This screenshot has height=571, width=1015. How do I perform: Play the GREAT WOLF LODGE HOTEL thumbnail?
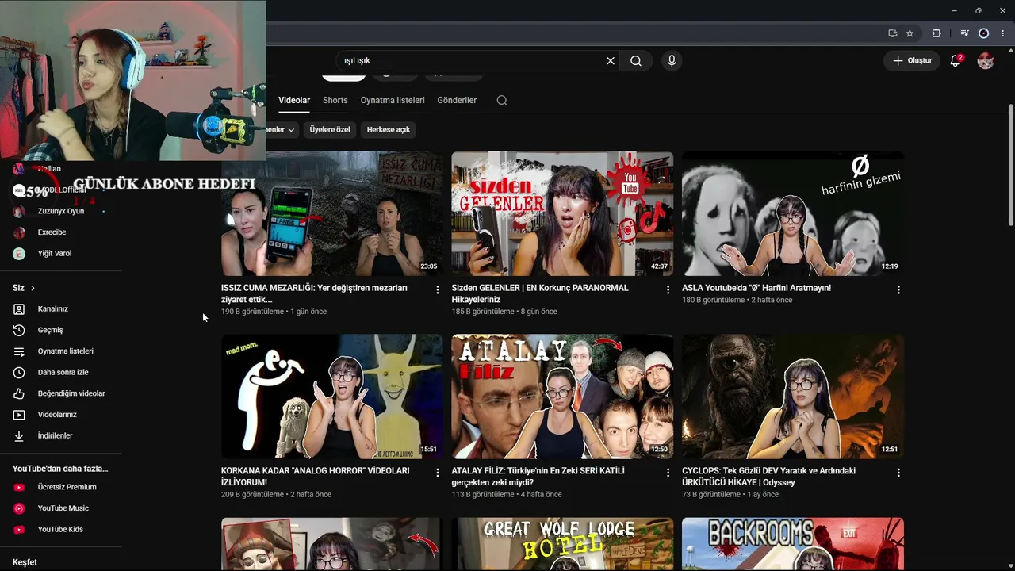point(562,544)
